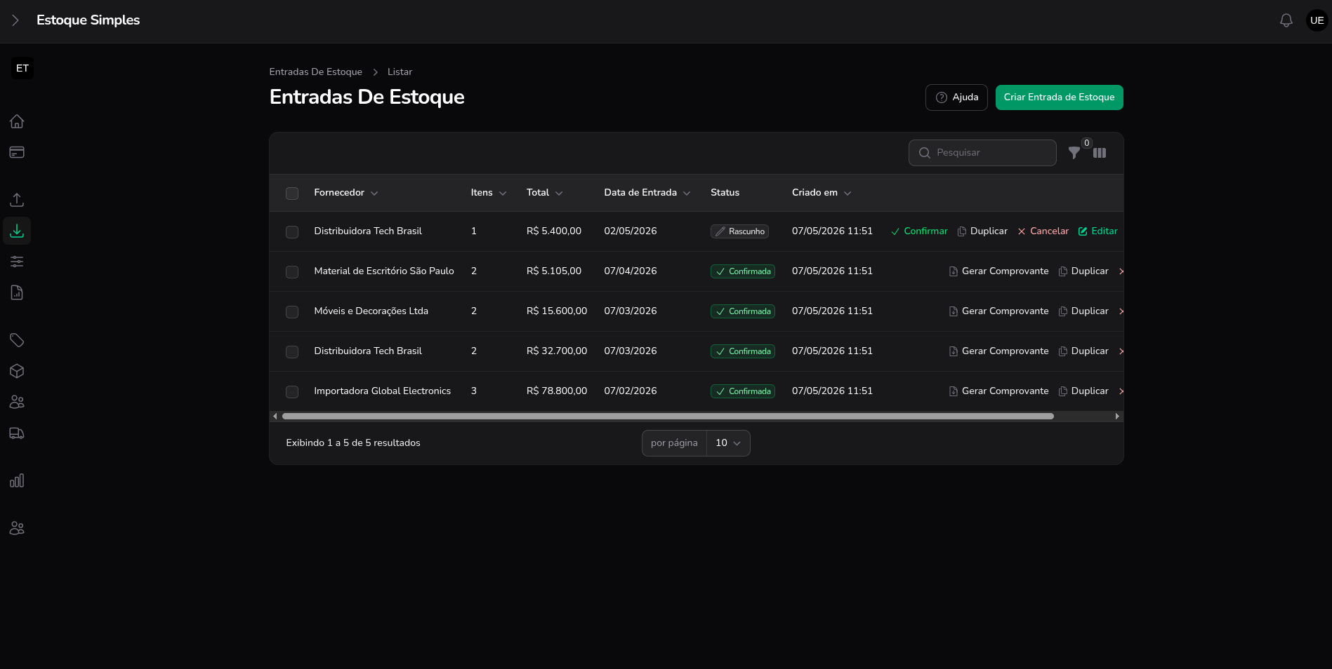Click the R$ 5.400,00 total cell
Screen dimensions: 1332x669
pyautogui.click(x=554, y=231)
